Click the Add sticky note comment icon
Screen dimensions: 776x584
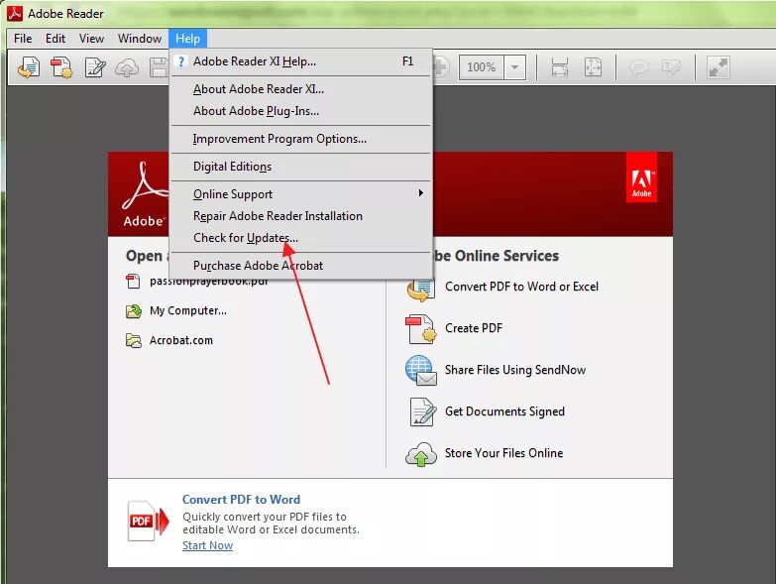[639, 67]
